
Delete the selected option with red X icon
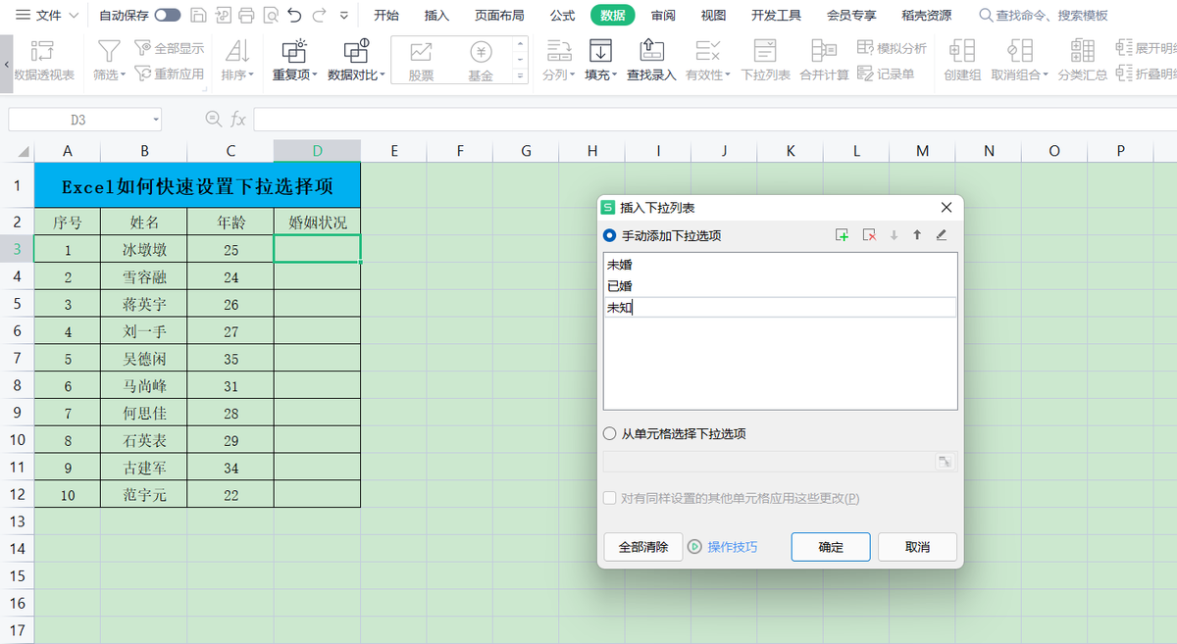tap(868, 235)
